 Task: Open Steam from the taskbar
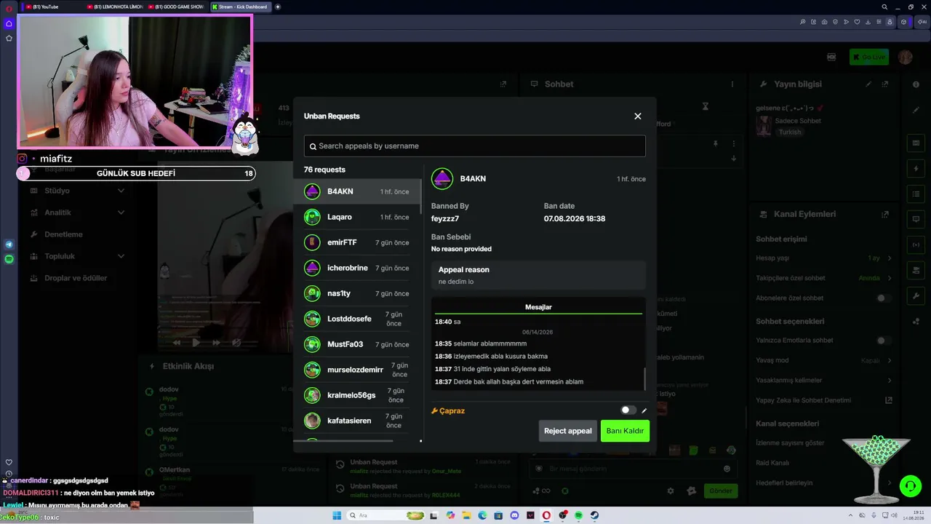pyautogui.click(x=594, y=515)
